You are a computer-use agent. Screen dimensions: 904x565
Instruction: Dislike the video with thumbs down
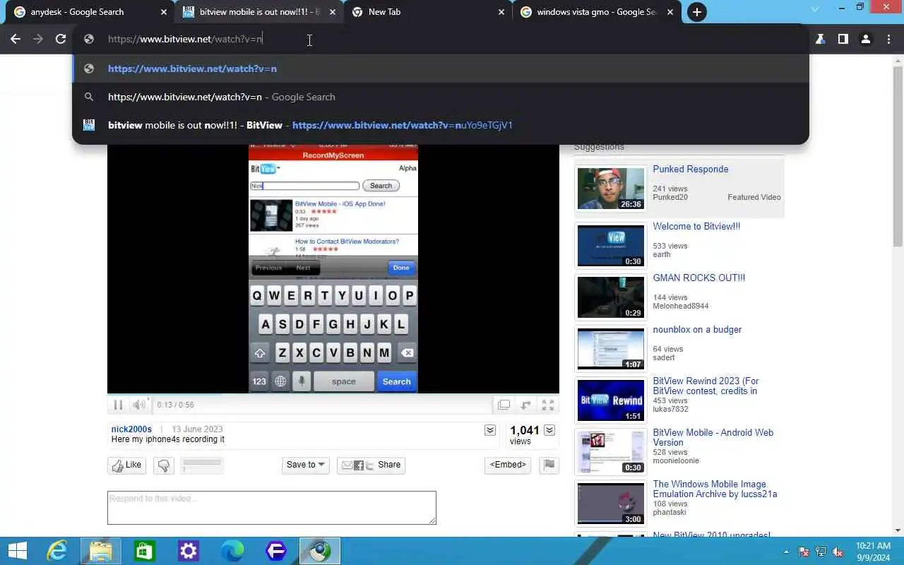pos(164,465)
